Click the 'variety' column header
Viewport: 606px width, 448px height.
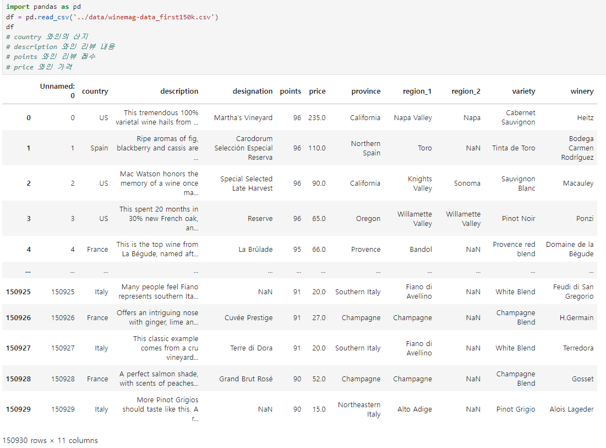pos(523,91)
